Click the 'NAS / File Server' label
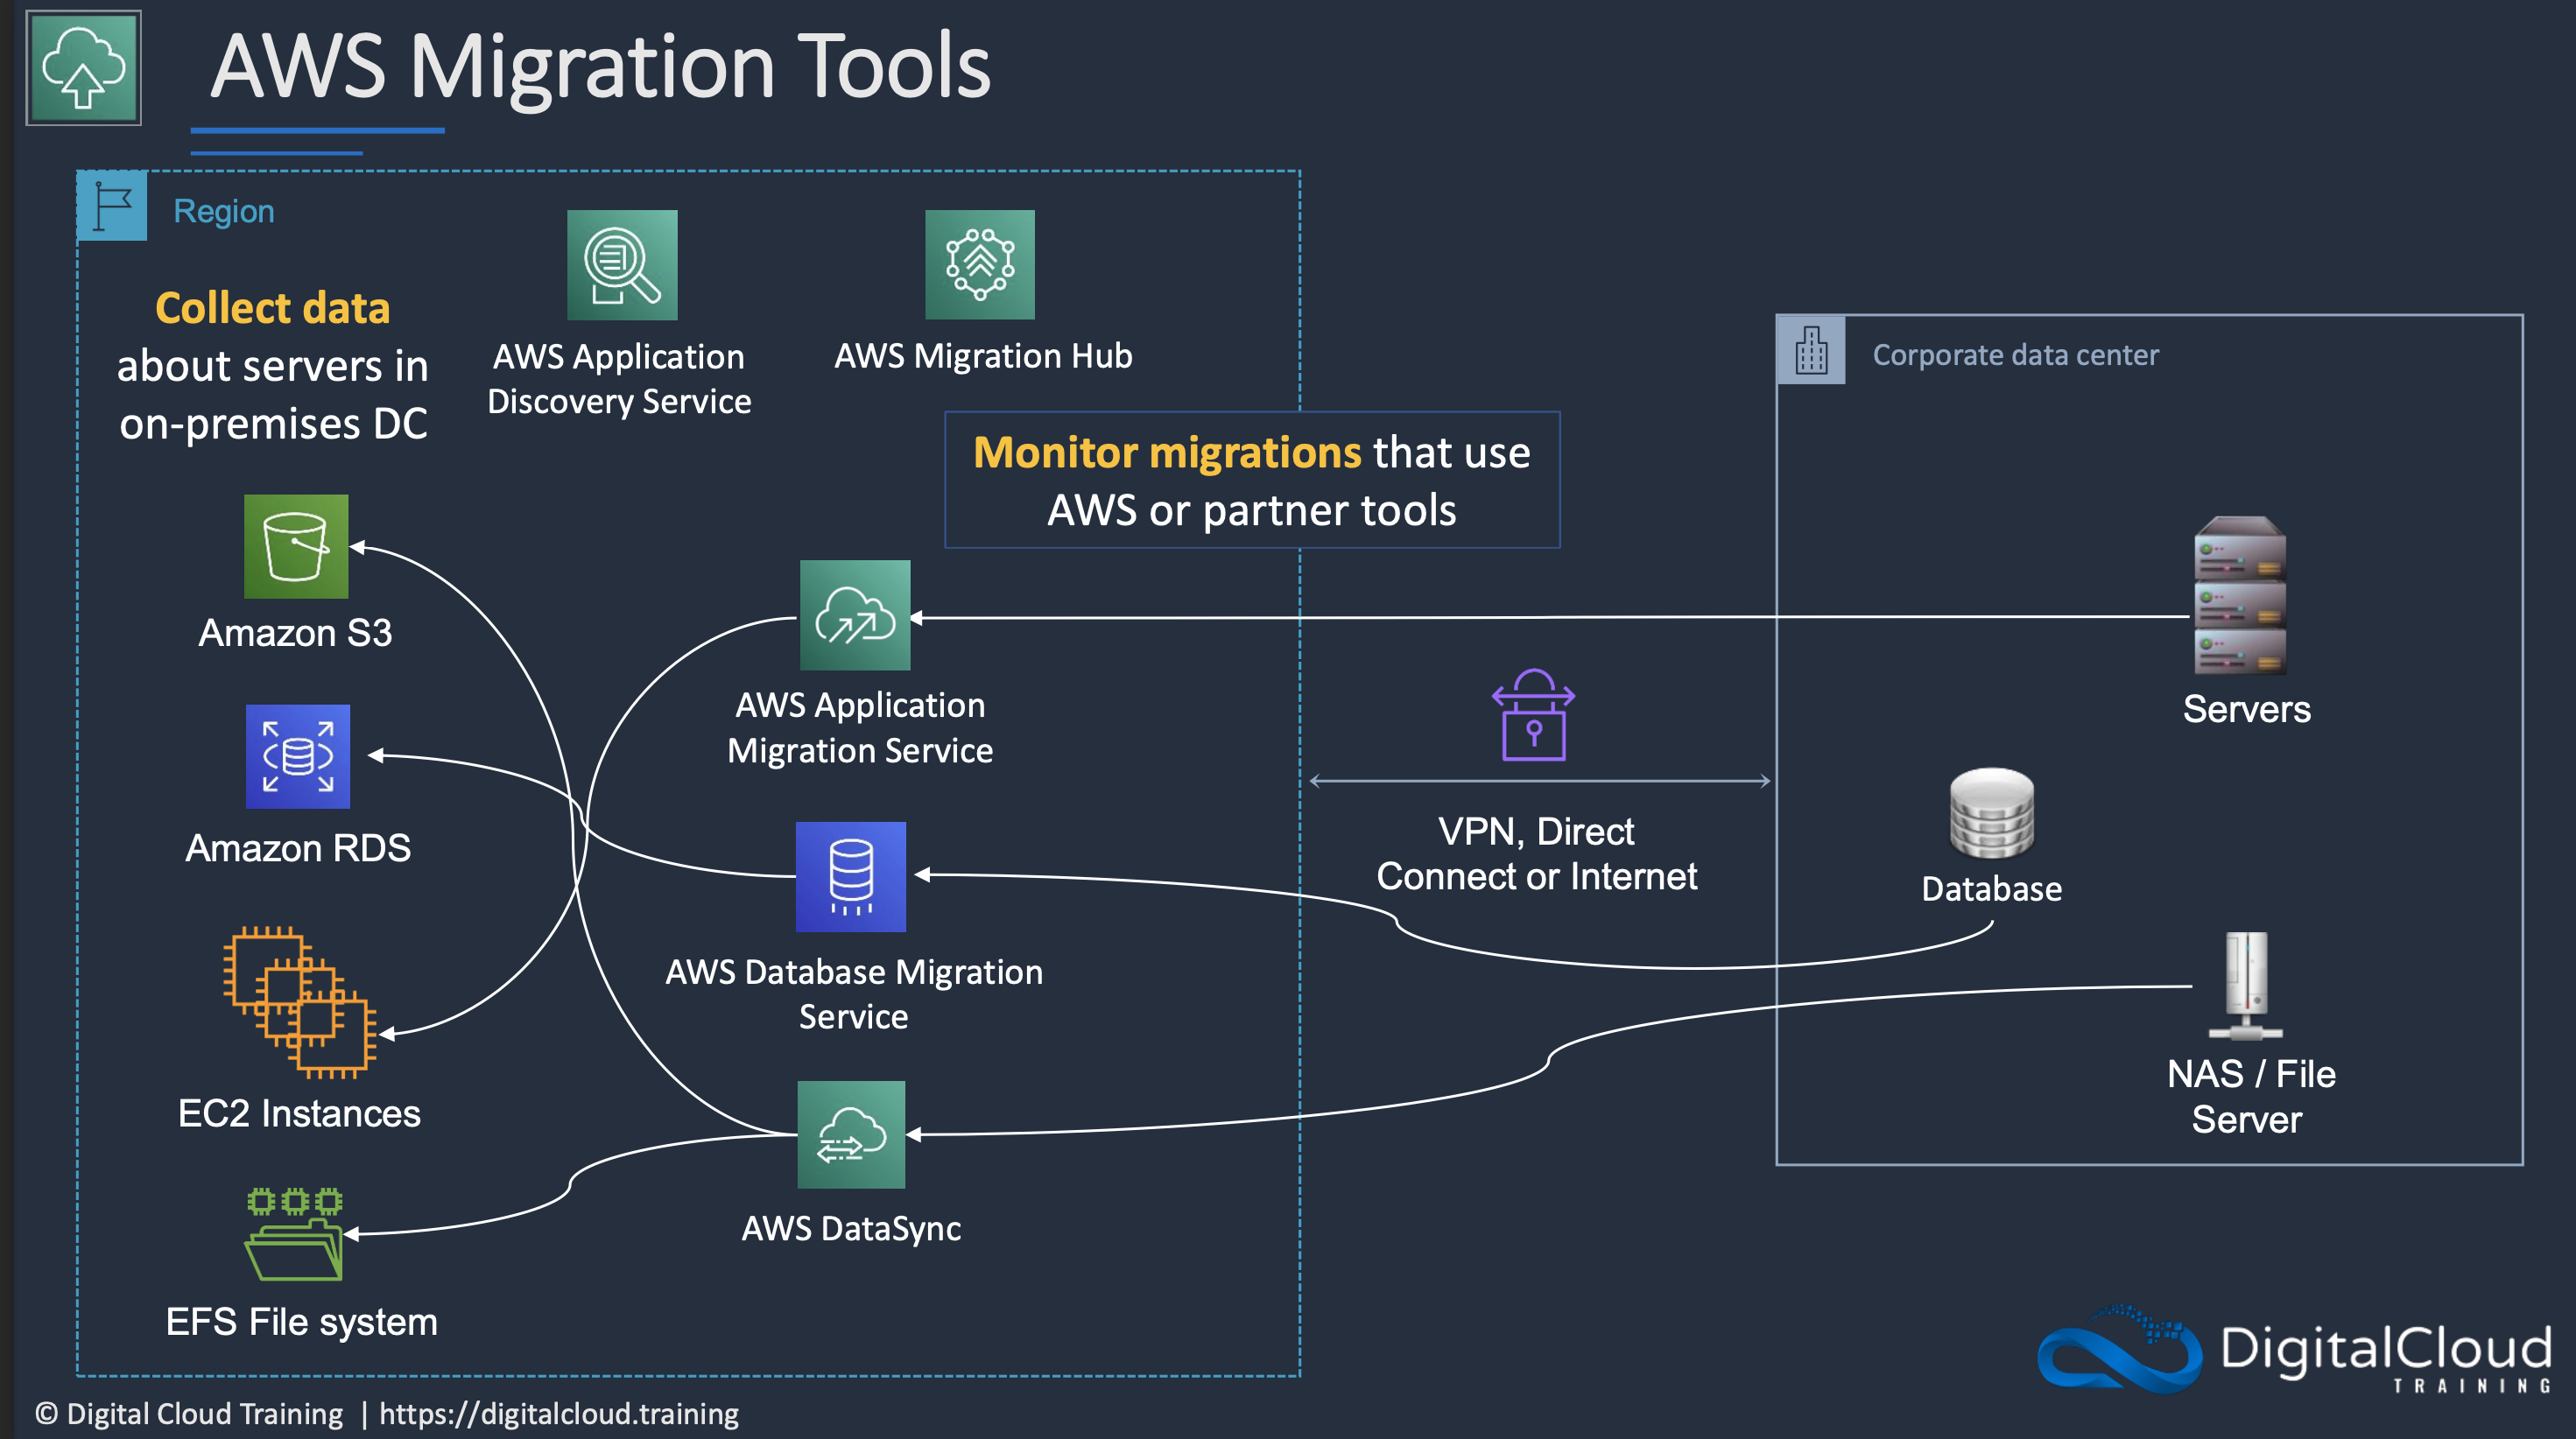Screen dimensions: 2576x1439 [x=2250, y=1096]
